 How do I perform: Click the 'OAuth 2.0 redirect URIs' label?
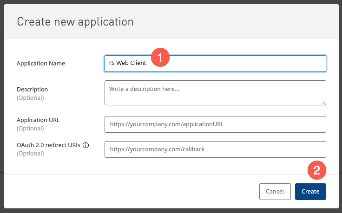coord(48,145)
